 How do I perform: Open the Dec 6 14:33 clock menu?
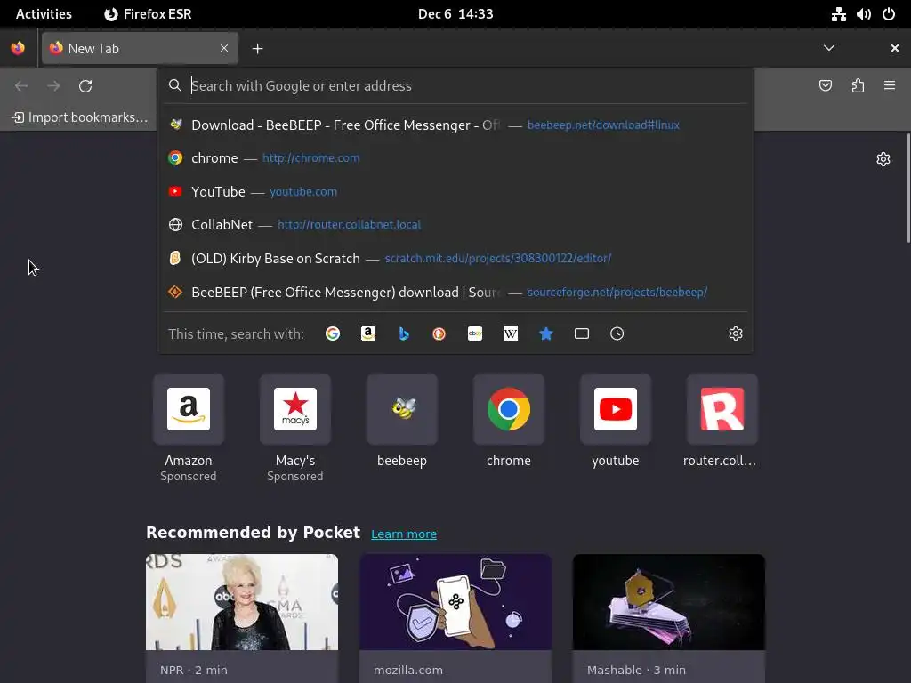point(455,14)
